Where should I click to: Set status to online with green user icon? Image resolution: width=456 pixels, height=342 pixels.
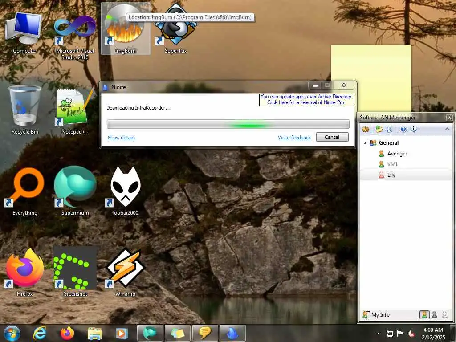coord(424,315)
